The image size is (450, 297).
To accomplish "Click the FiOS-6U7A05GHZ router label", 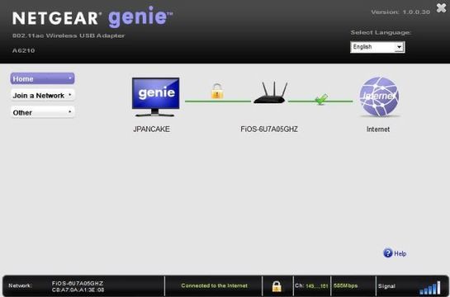I will (x=269, y=129).
